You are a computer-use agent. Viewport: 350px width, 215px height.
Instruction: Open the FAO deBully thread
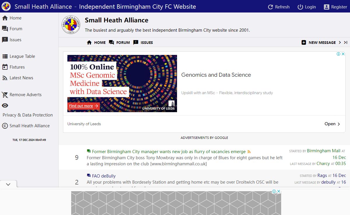pyautogui.click(x=104, y=176)
